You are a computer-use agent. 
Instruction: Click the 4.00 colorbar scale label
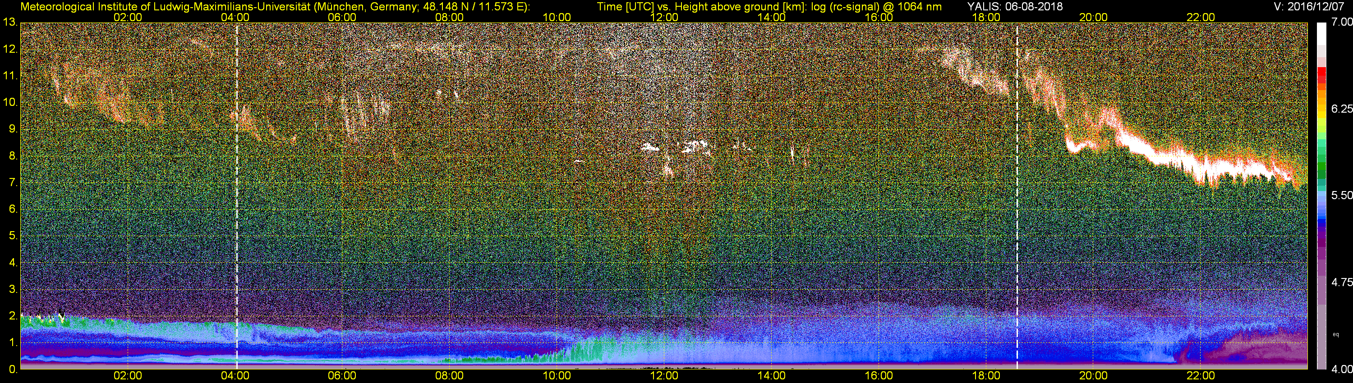(1342, 369)
